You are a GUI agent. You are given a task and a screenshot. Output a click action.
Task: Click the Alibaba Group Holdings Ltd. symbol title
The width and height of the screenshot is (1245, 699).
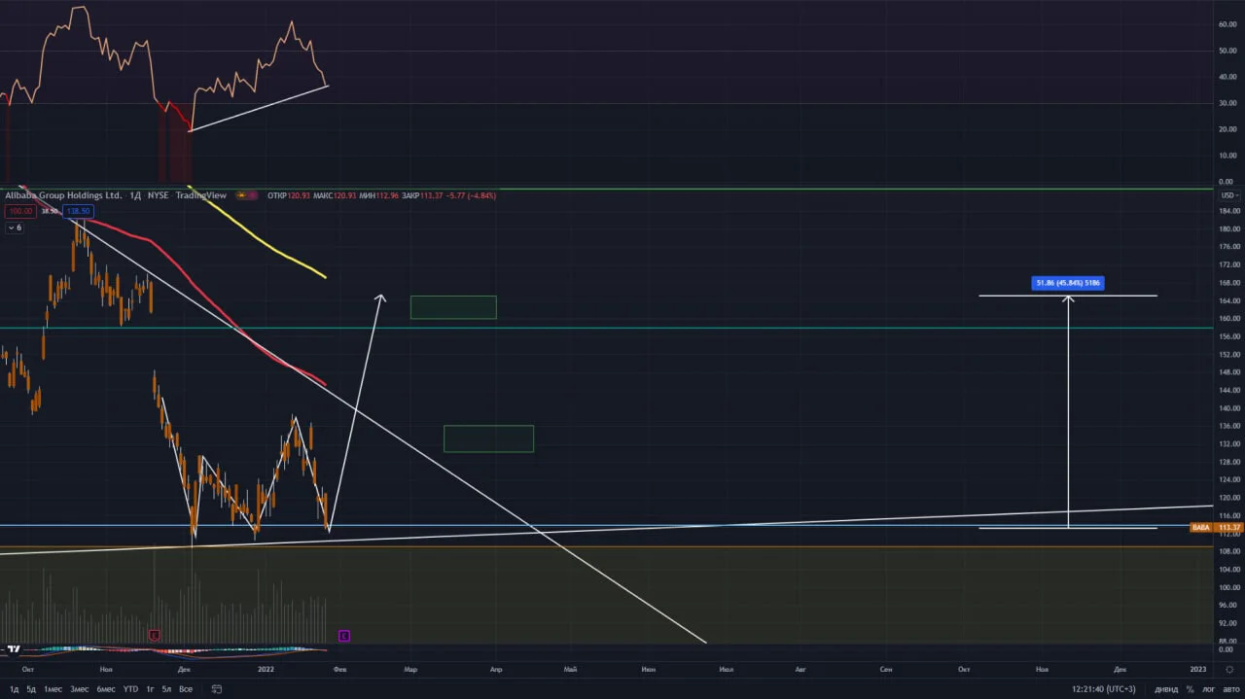pyautogui.click(x=63, y=195)
